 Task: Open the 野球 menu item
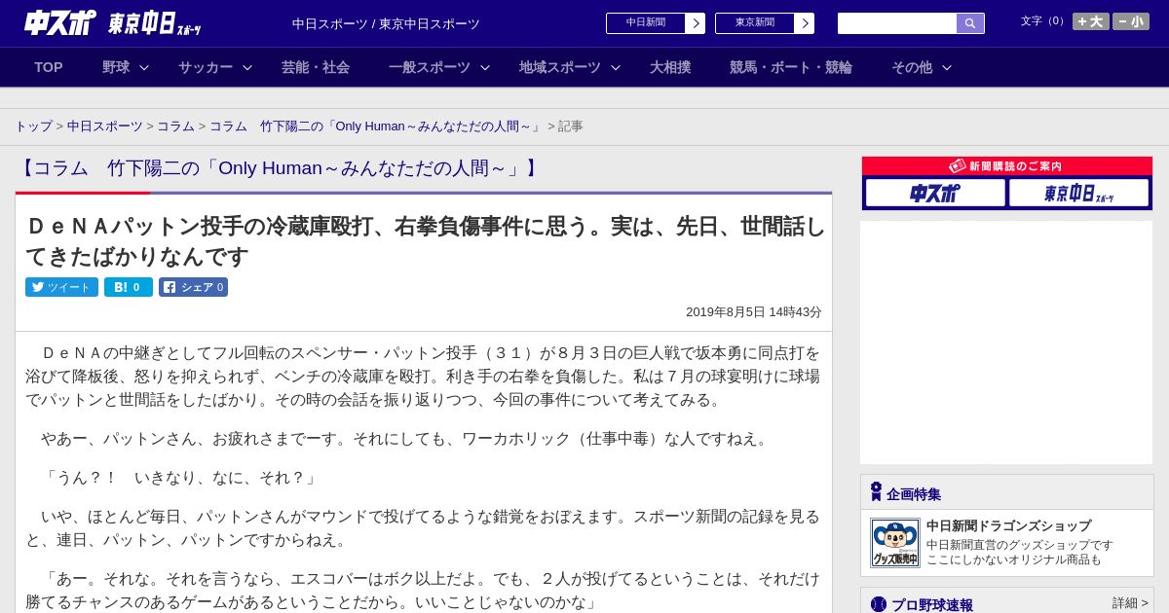tap(116, 67)
